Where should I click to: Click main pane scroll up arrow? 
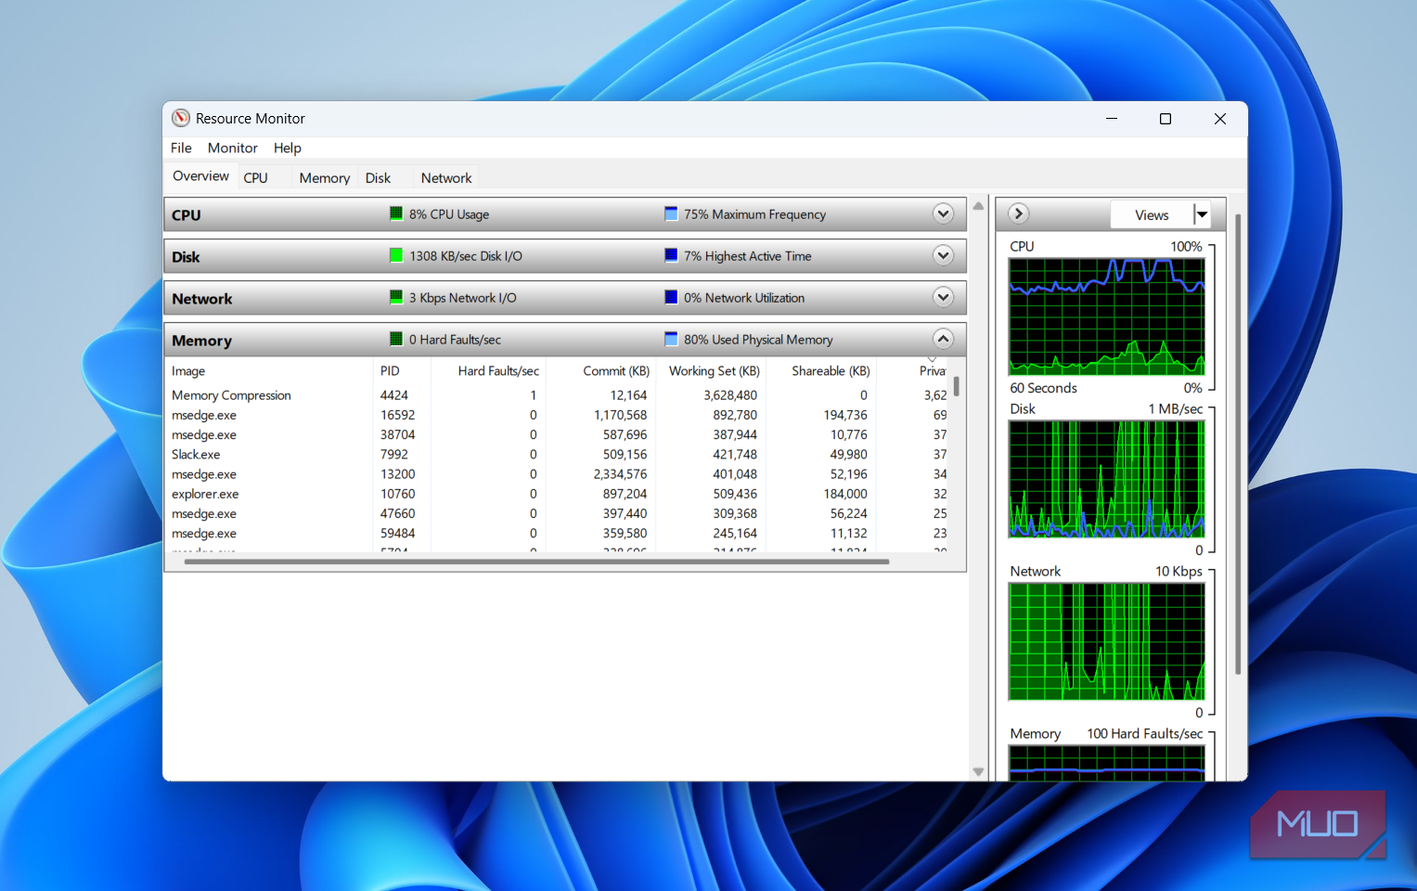pos(978,206)
